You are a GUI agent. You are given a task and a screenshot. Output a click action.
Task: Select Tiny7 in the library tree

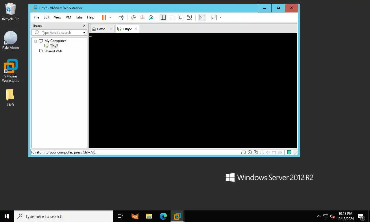pyautogui.click(x=54, y=46)
